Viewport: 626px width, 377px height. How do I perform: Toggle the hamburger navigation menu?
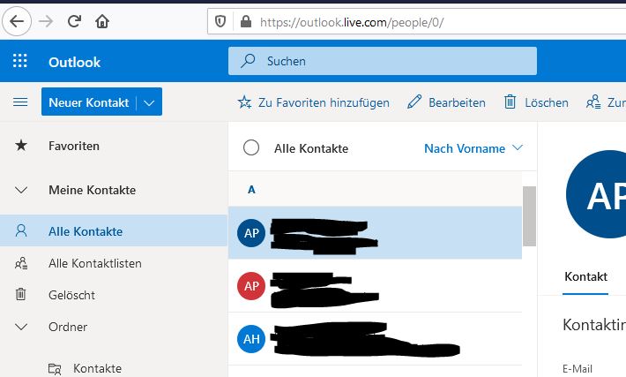(x=20, y=102)
